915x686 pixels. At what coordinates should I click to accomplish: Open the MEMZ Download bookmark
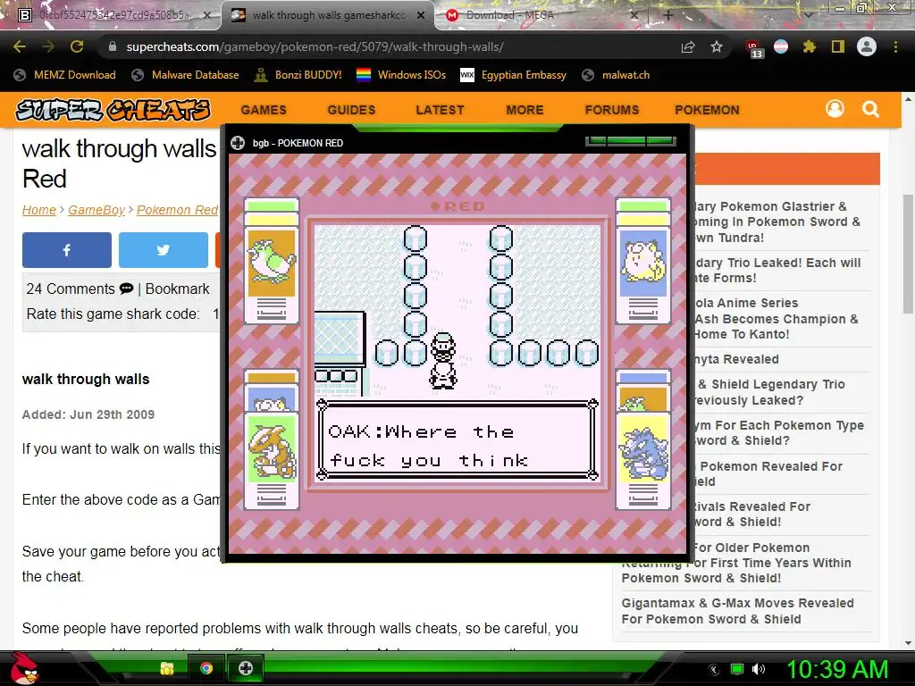[x=64, y=75]
